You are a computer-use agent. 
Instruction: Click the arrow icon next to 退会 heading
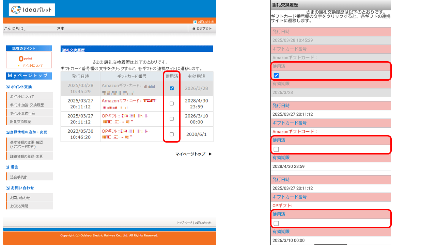click(x=8, y=167)
